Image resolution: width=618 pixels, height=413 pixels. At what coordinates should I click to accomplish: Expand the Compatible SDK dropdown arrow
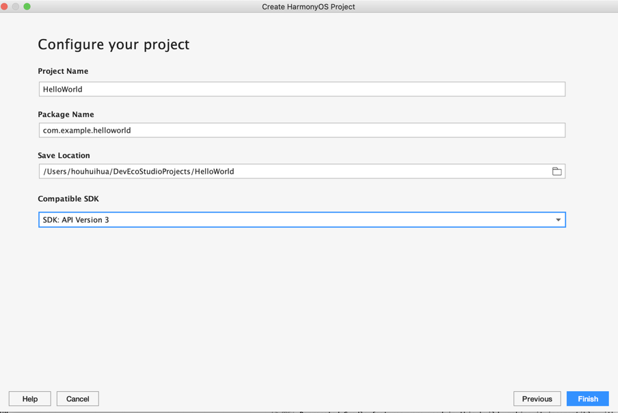point(558,220)
